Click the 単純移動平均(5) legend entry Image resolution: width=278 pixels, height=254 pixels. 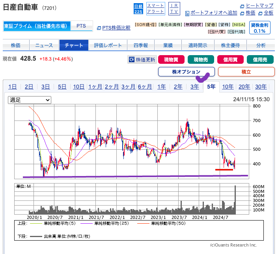point(53,223)
